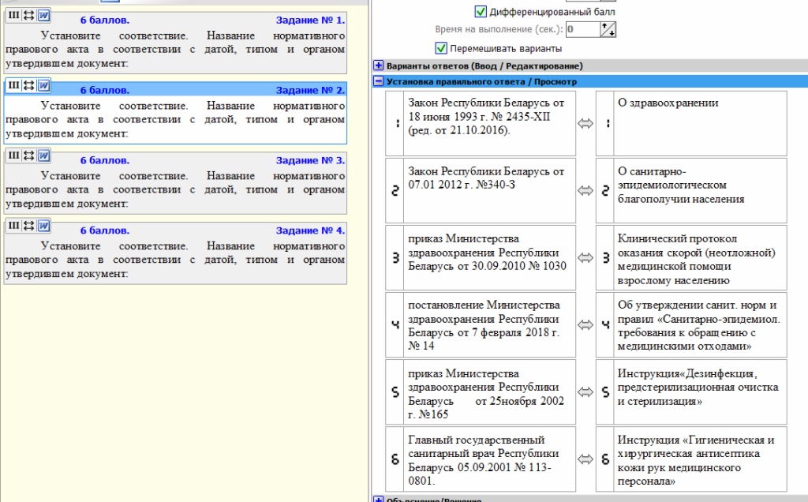Click the match arrow for постановление № 14 row
The width and height of the screenshot is (808, 502).
coord(585,324)
